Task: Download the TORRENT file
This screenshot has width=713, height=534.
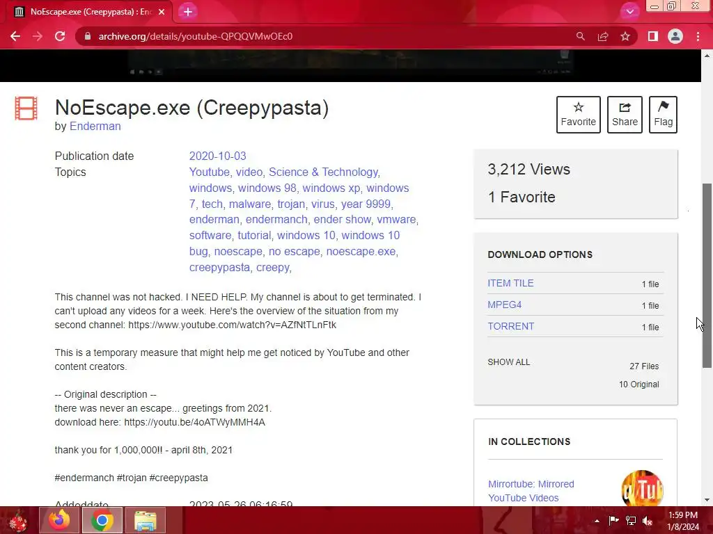Action: [x=510, y=327]
